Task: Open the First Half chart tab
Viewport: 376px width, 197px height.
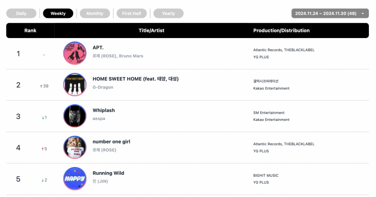Action: [132, 14]
